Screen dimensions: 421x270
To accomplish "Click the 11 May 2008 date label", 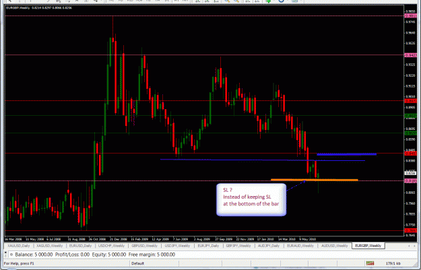I will click(x=34, y=239).
